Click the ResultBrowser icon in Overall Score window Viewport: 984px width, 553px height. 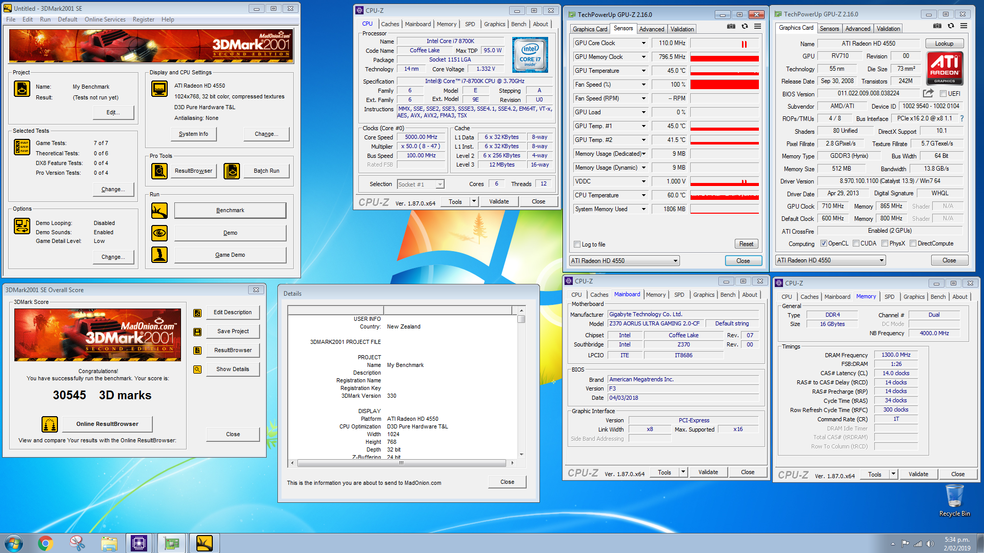197,351
